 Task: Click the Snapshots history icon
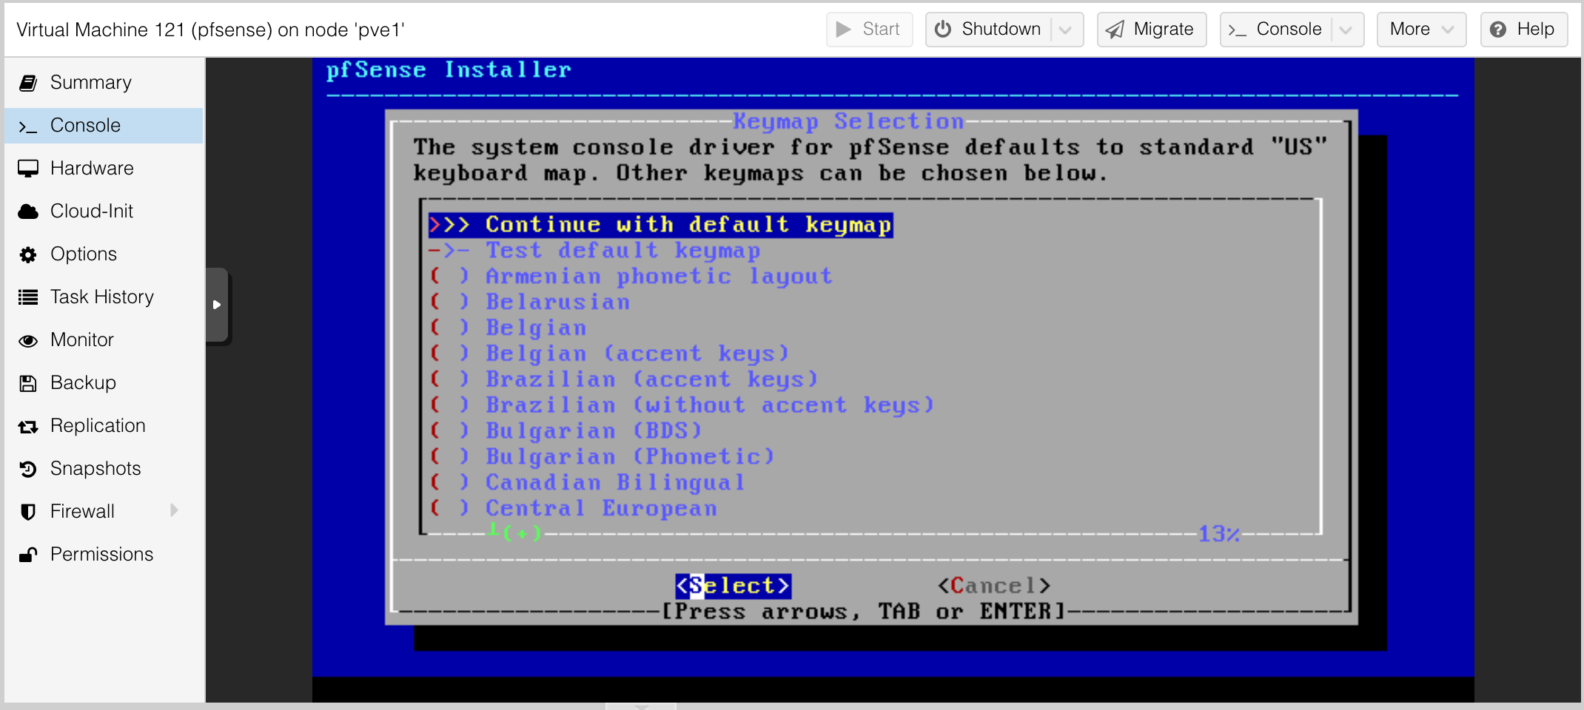28,469
